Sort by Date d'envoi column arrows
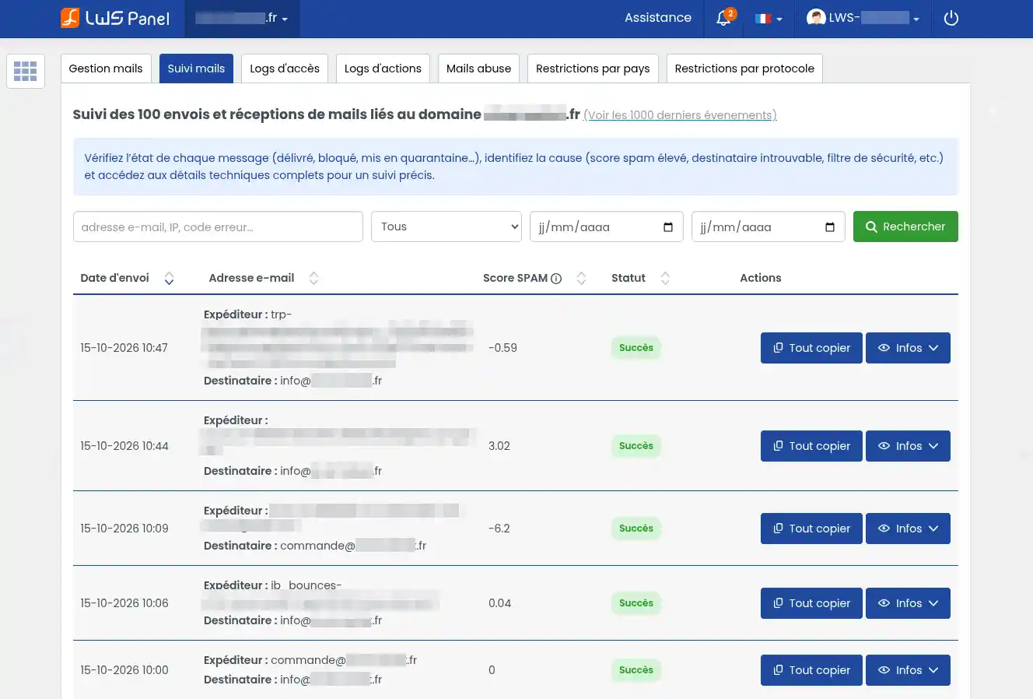 (x=169, y=278)
